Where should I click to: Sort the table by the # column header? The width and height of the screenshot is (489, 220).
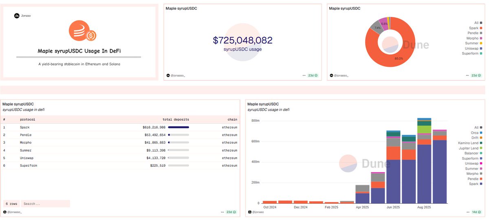pyautogui.click(x=4, y=119)
